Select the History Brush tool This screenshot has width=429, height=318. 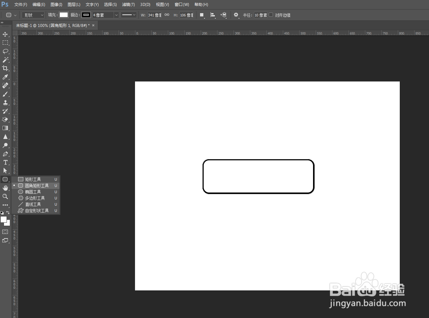[x=5, y=111]
